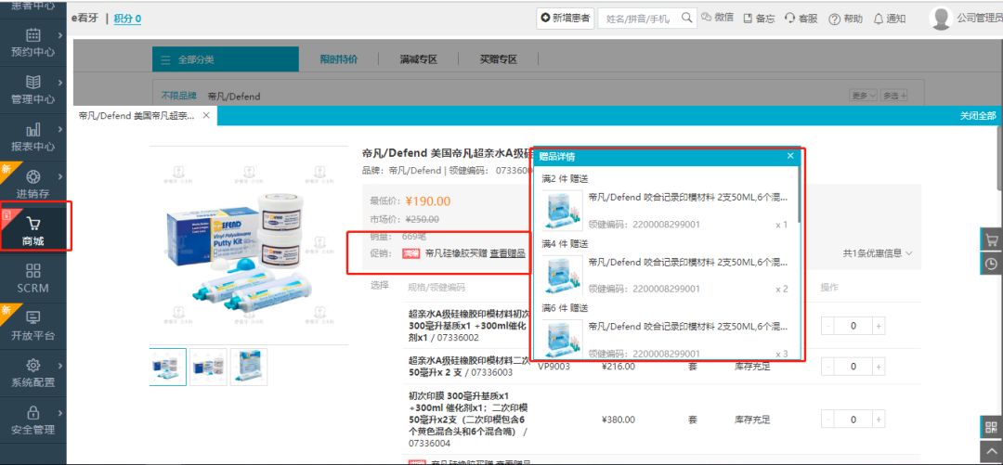This screenshot has height=465, width=1003.
Task: Open 全部分类 category menu
Action: 226,59
